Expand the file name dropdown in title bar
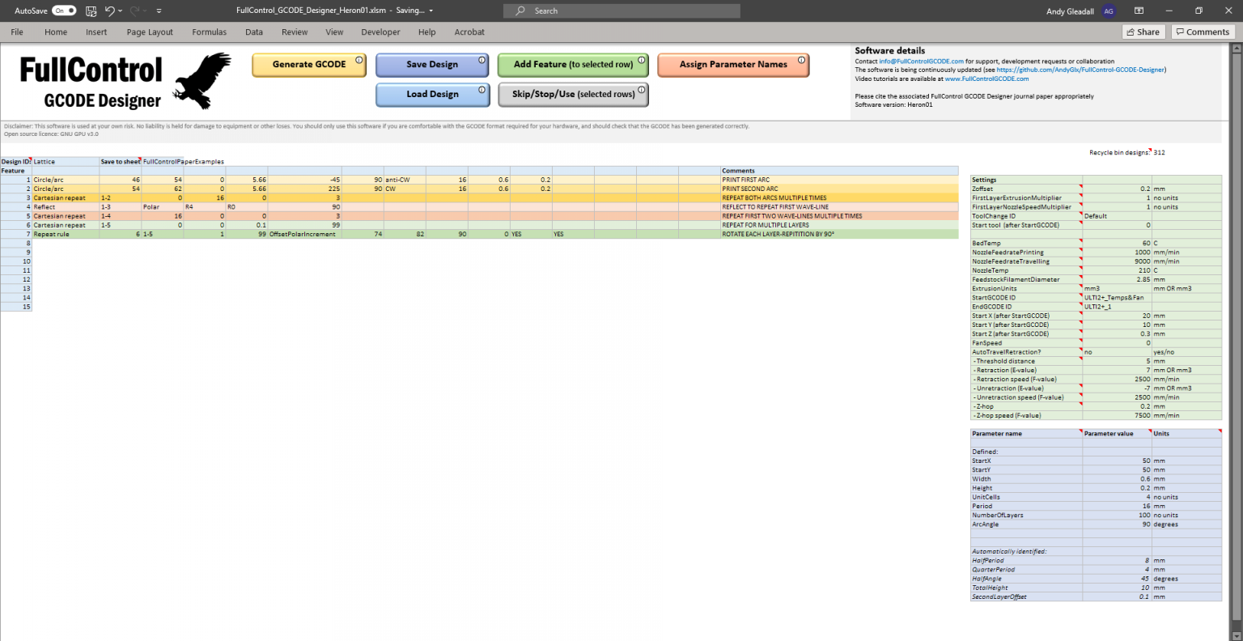This screenshot has height=641, width=1243. click(x=431, y=11)
